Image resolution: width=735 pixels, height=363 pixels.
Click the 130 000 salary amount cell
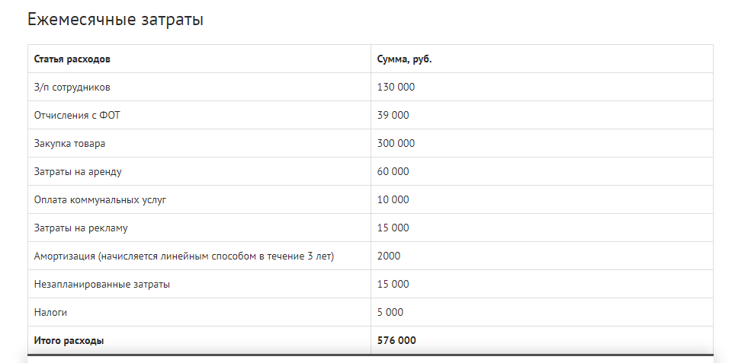[x=396, y=88]
